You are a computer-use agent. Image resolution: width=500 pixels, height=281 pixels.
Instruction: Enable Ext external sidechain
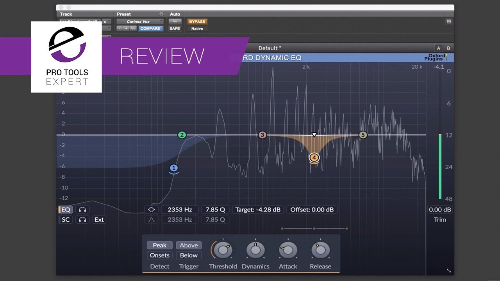99,219
